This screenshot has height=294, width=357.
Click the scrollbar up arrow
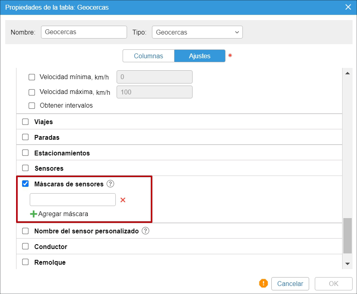[x=347, y=73]
